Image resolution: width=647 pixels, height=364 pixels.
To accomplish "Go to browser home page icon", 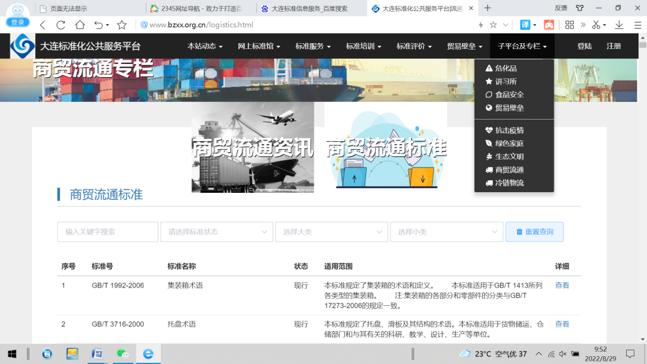I will (x=80, y=25).
